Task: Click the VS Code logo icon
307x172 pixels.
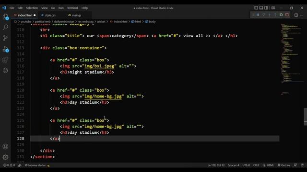Action: (4, 8)
